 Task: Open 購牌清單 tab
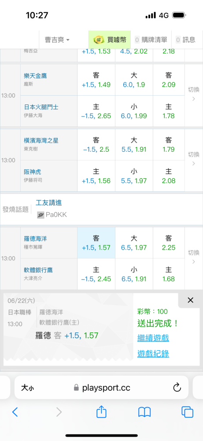tap(151, 40)
